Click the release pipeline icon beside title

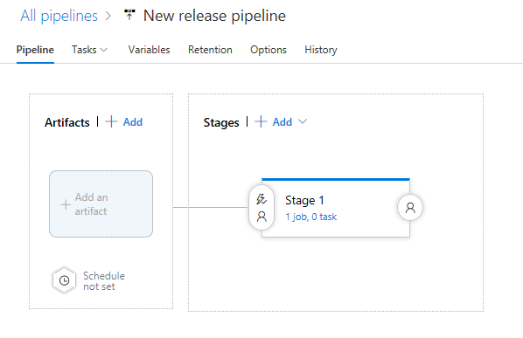[x=129, y=15]
